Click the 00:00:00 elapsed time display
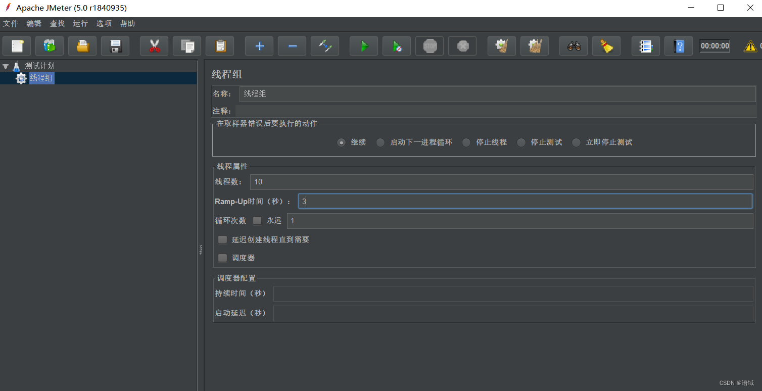Image resolution: width=762 pixels, height=391 pixels. pos(715,46)
